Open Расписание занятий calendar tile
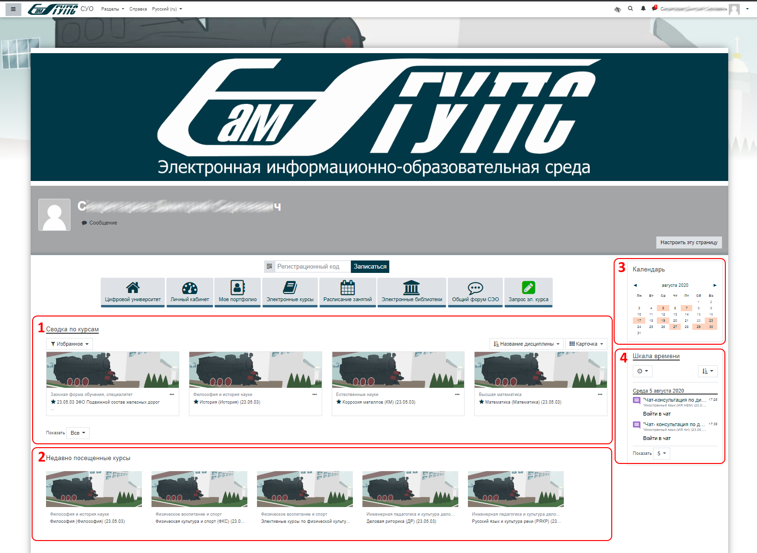This screenshot has height=553, width=757. (x=348, y=293)
